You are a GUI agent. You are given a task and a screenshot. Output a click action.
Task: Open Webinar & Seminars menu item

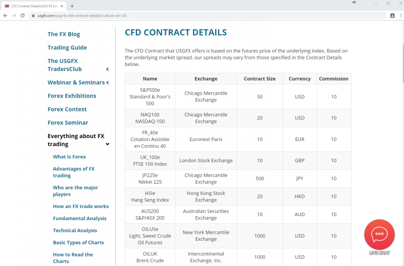(76, 83)
